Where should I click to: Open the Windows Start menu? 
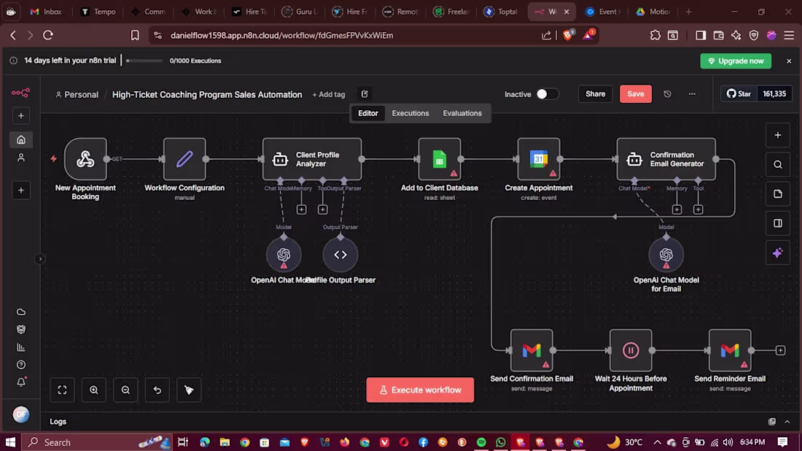(10, 442)
